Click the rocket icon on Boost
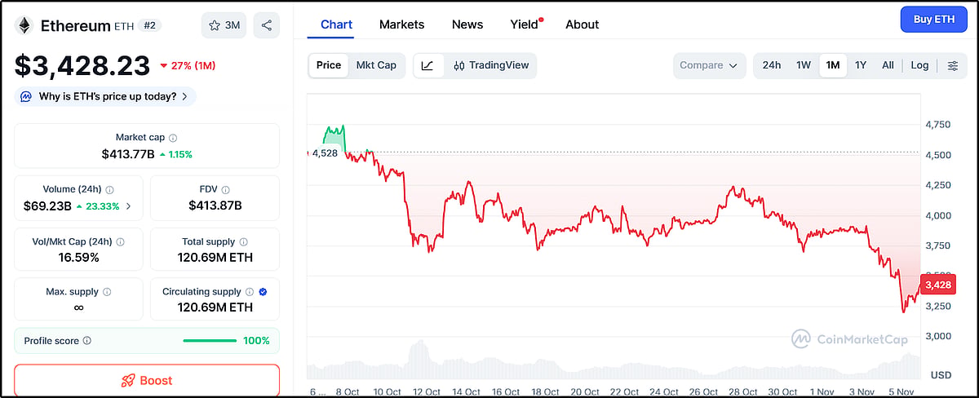This screenshot has height=398, width=979. [x=128, y=381]
